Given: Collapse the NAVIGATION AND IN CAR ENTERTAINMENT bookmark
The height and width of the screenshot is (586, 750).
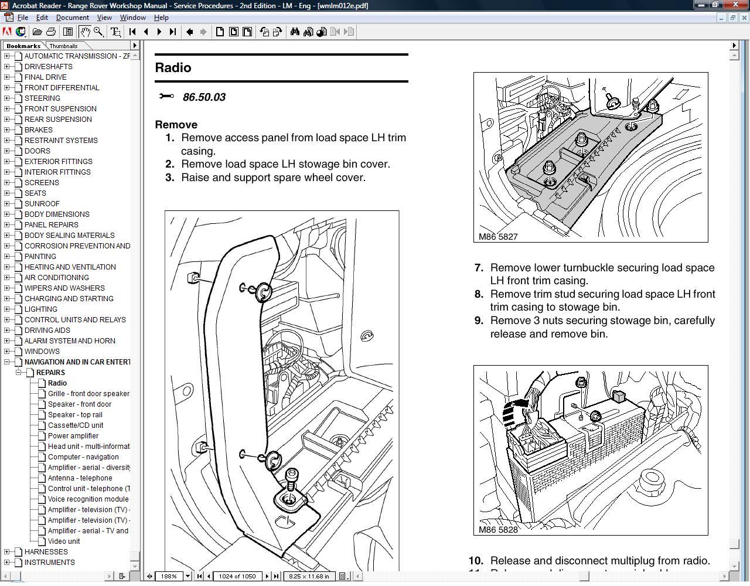Looking at the screenshot, I should click(7, 362).
